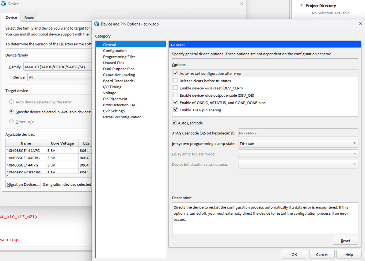Viewport: 365px width, 261px height.
Task: Click the Device and Pin Options window icon
Action: 96,24
